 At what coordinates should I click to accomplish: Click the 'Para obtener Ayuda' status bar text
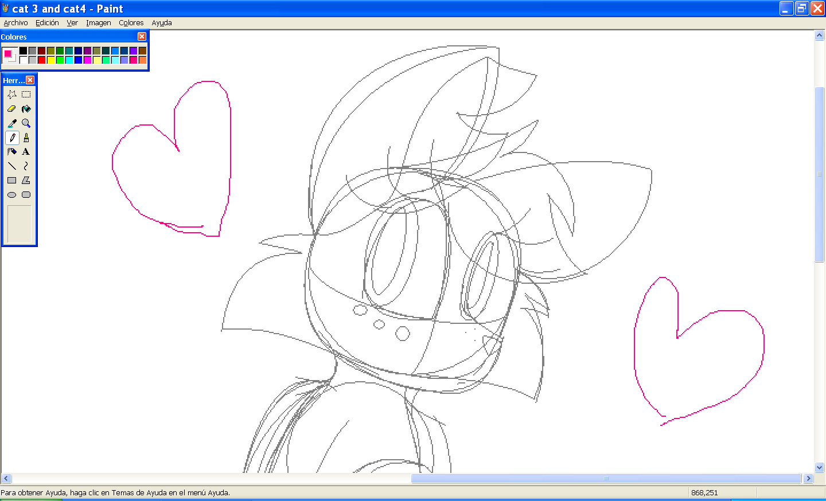115,492
